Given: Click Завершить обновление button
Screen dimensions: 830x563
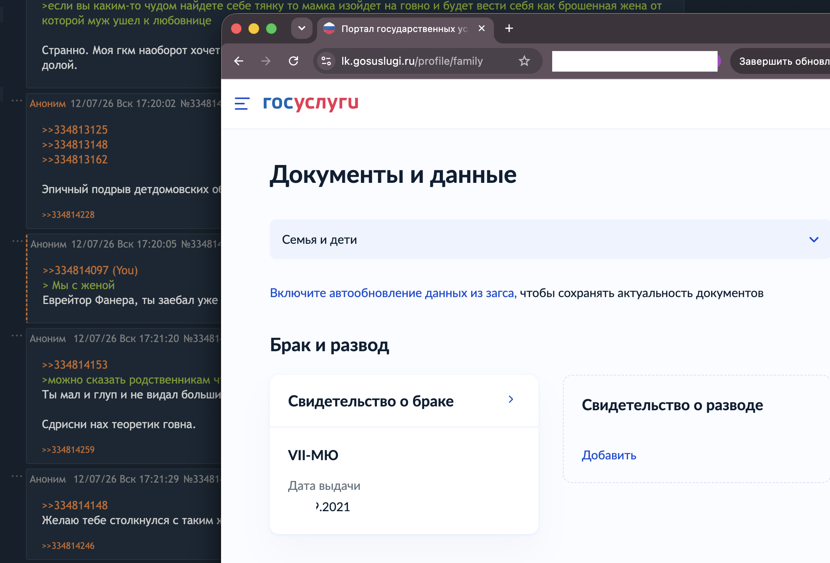Looking at the screenshot, I should [x=780, y=61].
